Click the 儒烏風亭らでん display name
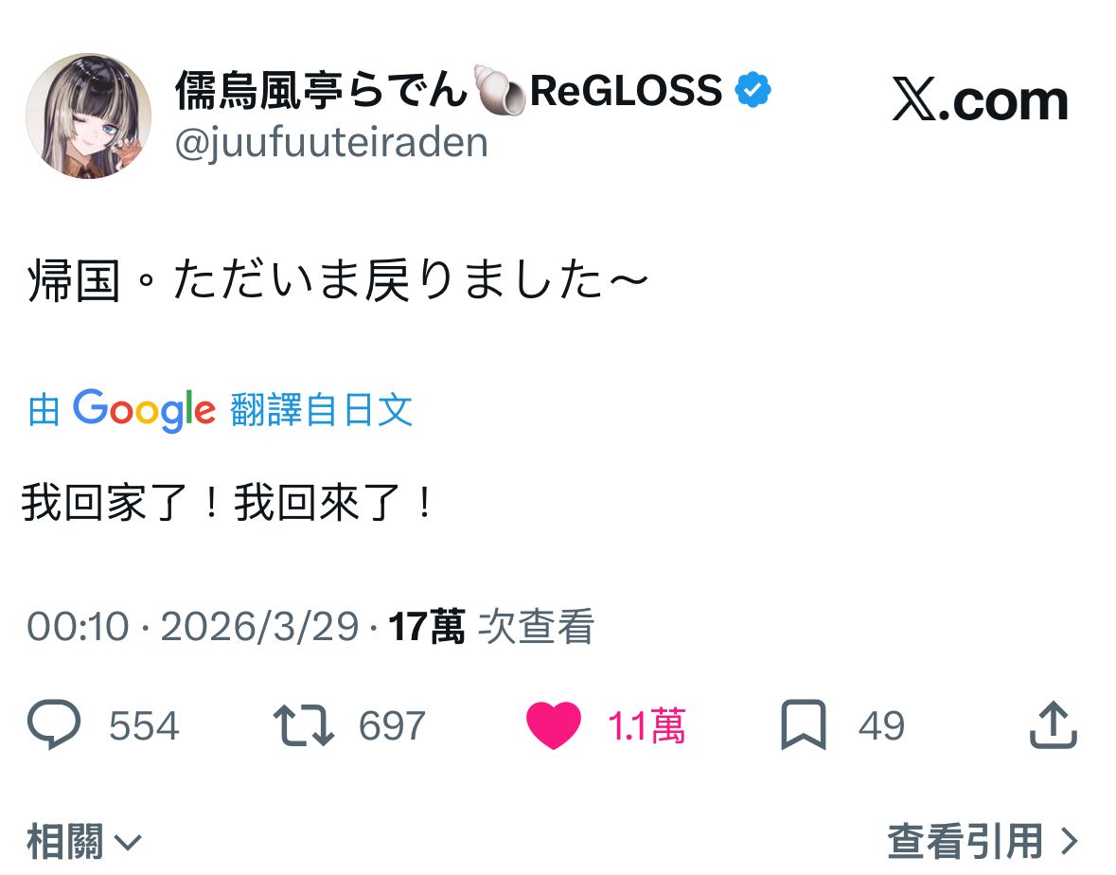 (x=322, y=91)
